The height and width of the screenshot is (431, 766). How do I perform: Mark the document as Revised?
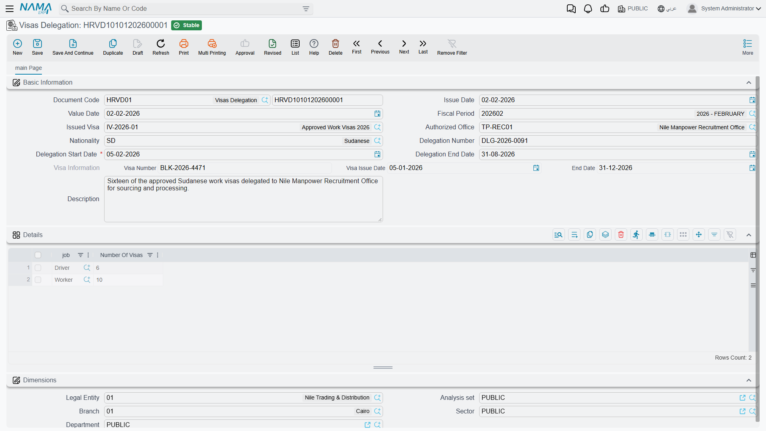pos(272,47)
